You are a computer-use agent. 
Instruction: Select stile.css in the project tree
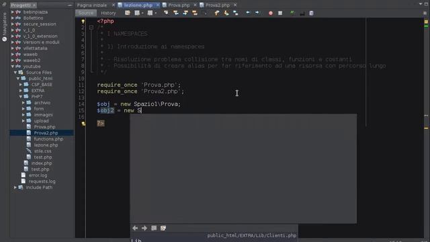pos(42,151)
